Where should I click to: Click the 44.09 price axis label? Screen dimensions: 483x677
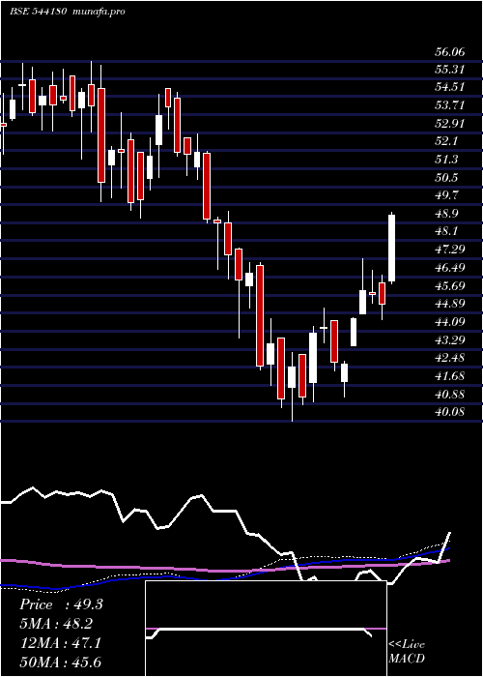[450, 321]
